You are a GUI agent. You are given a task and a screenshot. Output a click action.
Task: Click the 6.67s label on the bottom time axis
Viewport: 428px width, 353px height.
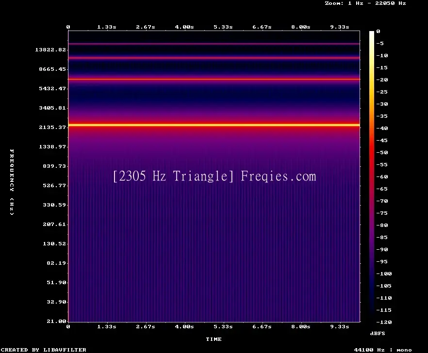(262, 326)
